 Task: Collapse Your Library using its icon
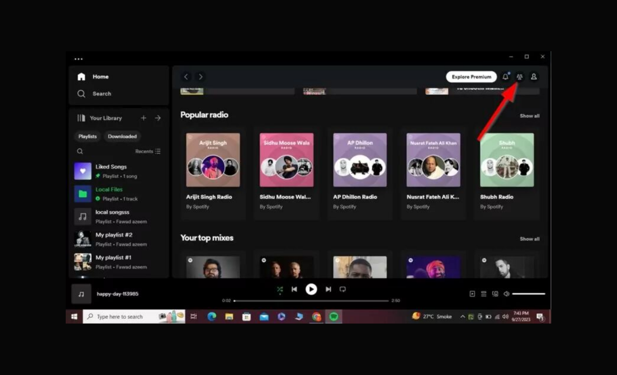(81, 118)
